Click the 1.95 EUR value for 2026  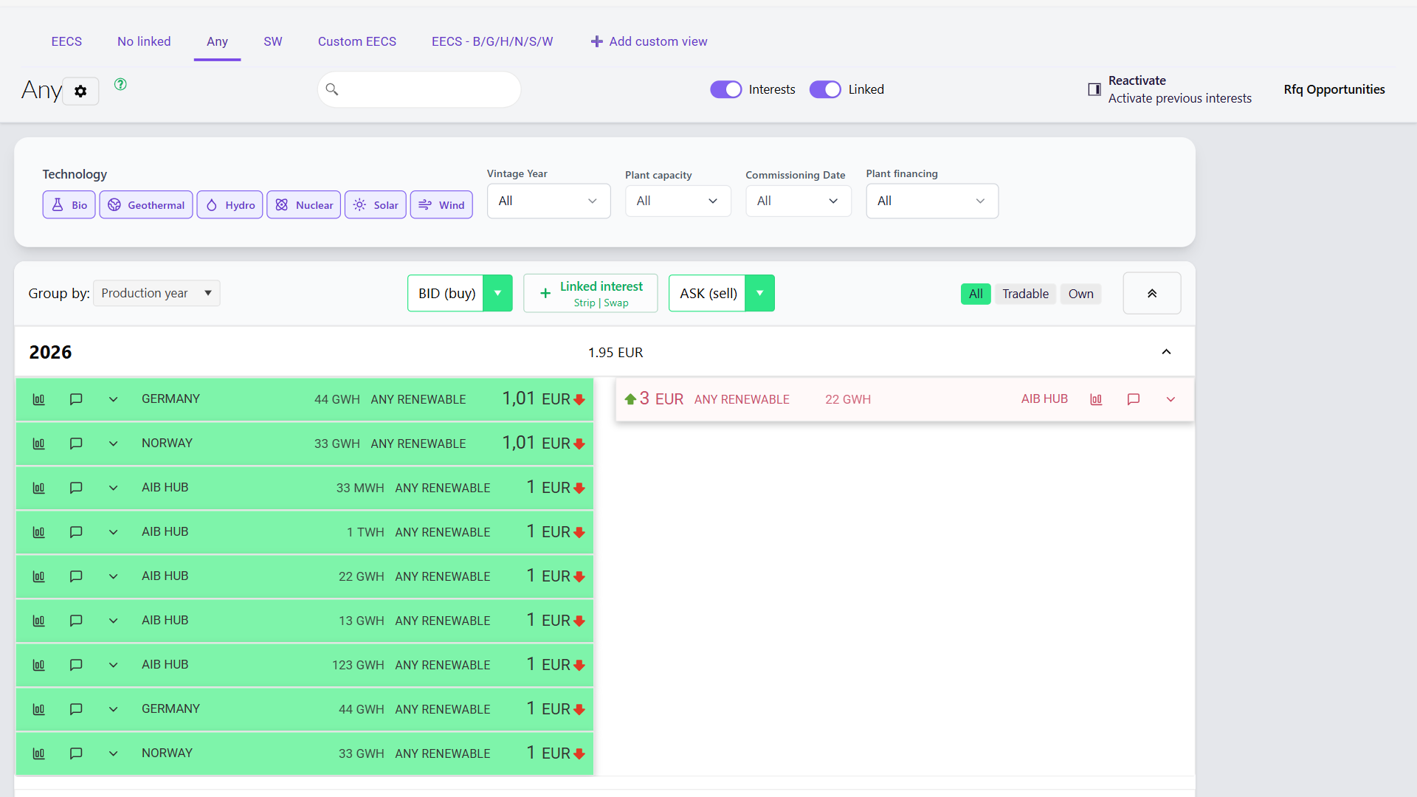[x=616, y=353]
